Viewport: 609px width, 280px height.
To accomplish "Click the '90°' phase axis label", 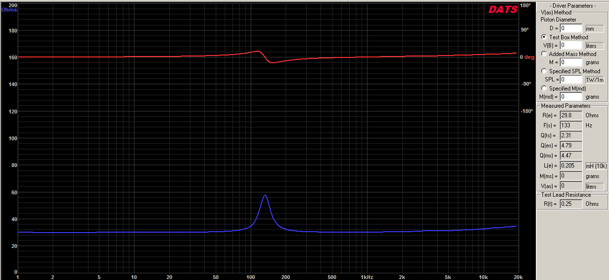I will [x=525, y=30].
